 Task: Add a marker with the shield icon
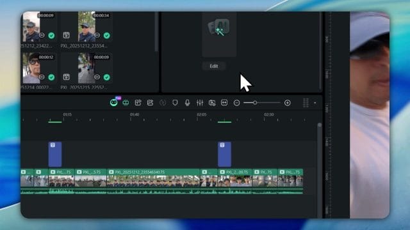(175, 103)
